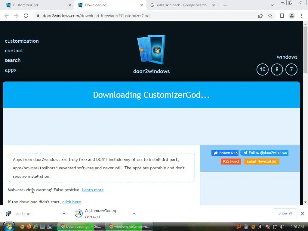Click the vertical scrollbar thumb
The image size is (308, 231).
click(305, 50)
